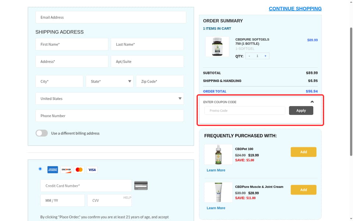The height and width of the screenshot is (221, 353).
Task: Open Learn More for CBDPet 100
Action: click(216, 170)
